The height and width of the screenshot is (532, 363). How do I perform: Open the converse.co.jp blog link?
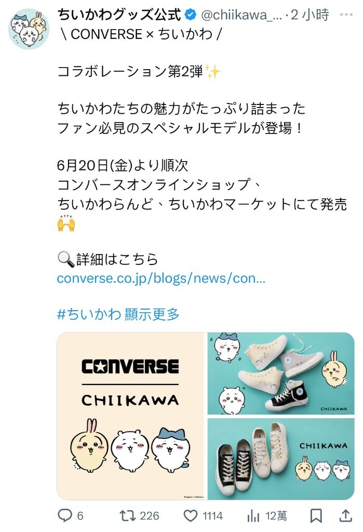(161, 278)
